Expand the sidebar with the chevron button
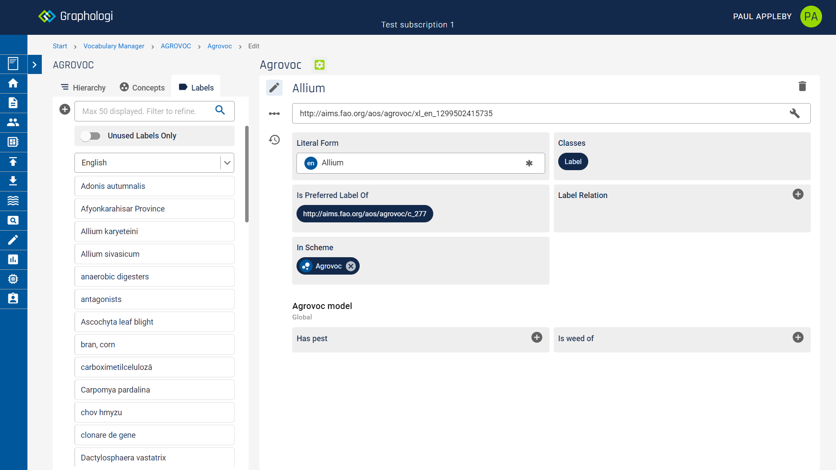 (x=34, y=64)
